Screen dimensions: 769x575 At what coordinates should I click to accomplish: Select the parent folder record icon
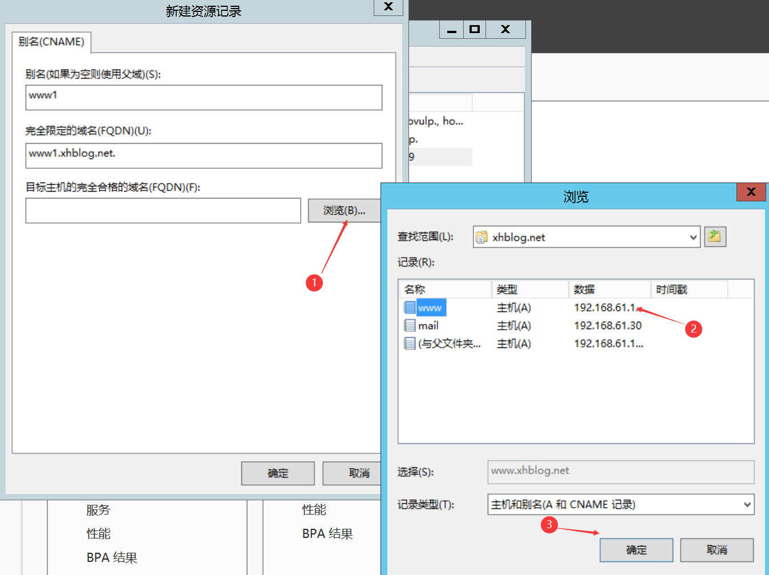tap(410, 343)
